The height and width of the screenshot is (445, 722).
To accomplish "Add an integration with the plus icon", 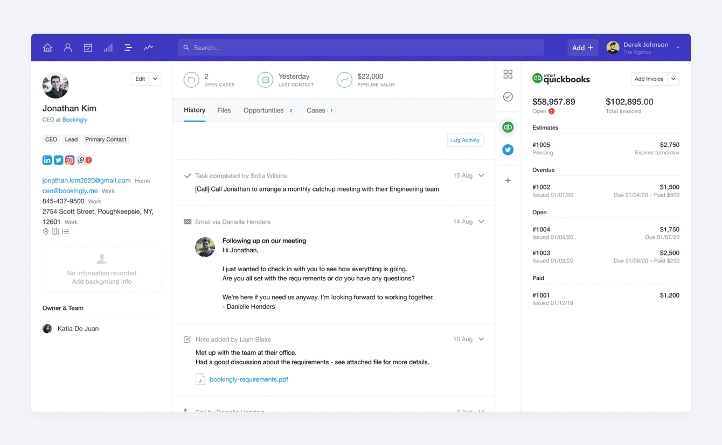I will pos(508,180).
